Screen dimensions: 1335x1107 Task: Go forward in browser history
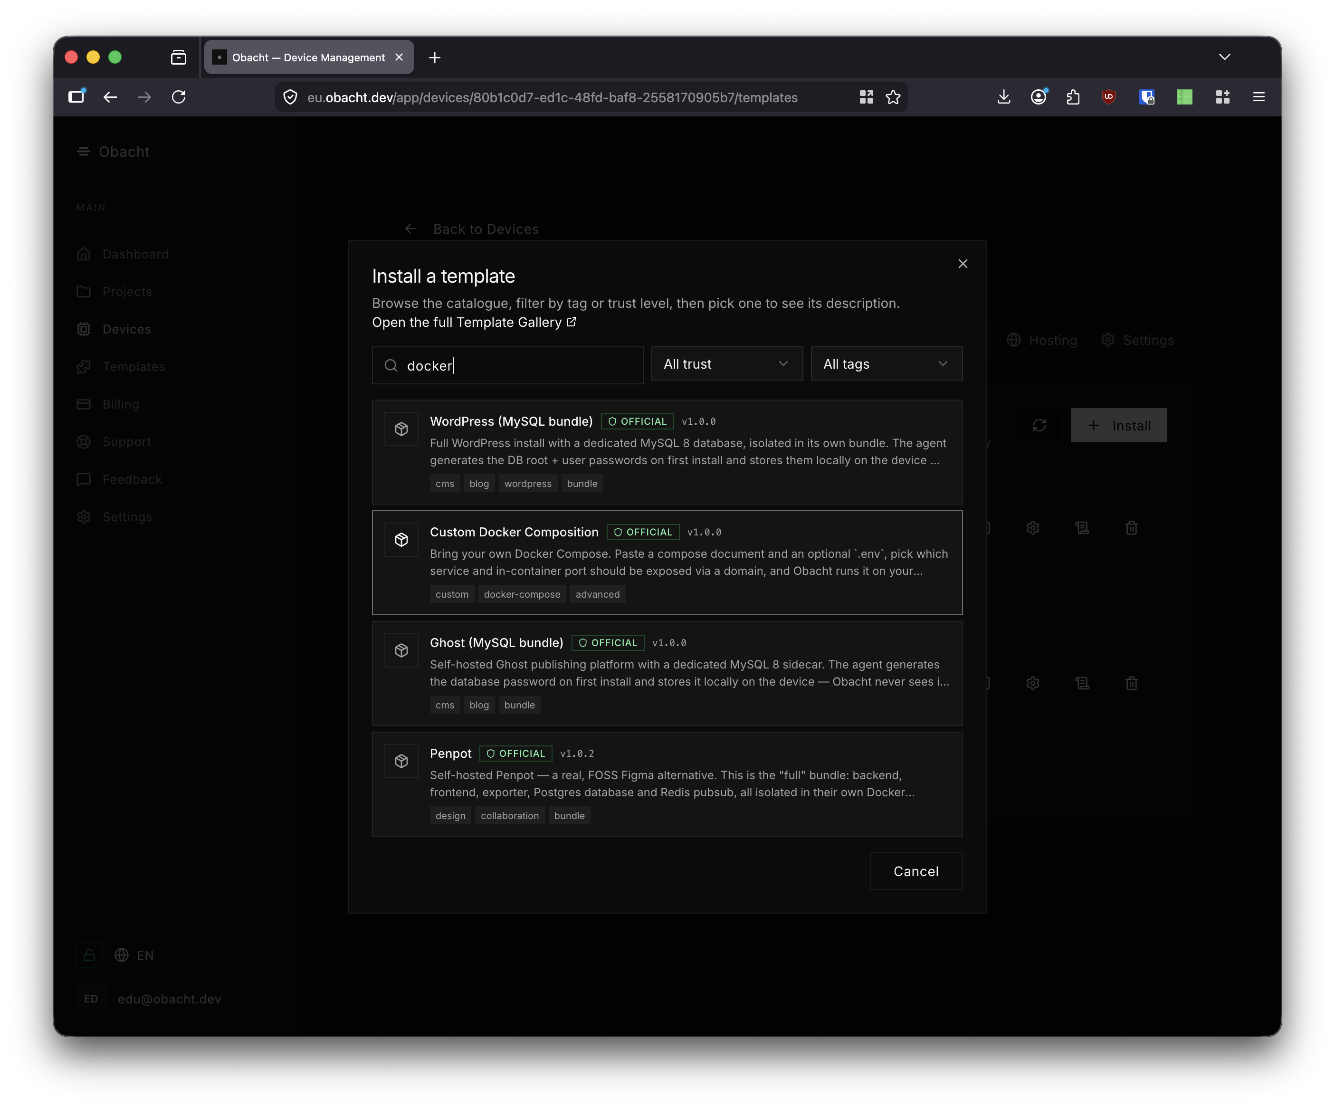point(144,96)
